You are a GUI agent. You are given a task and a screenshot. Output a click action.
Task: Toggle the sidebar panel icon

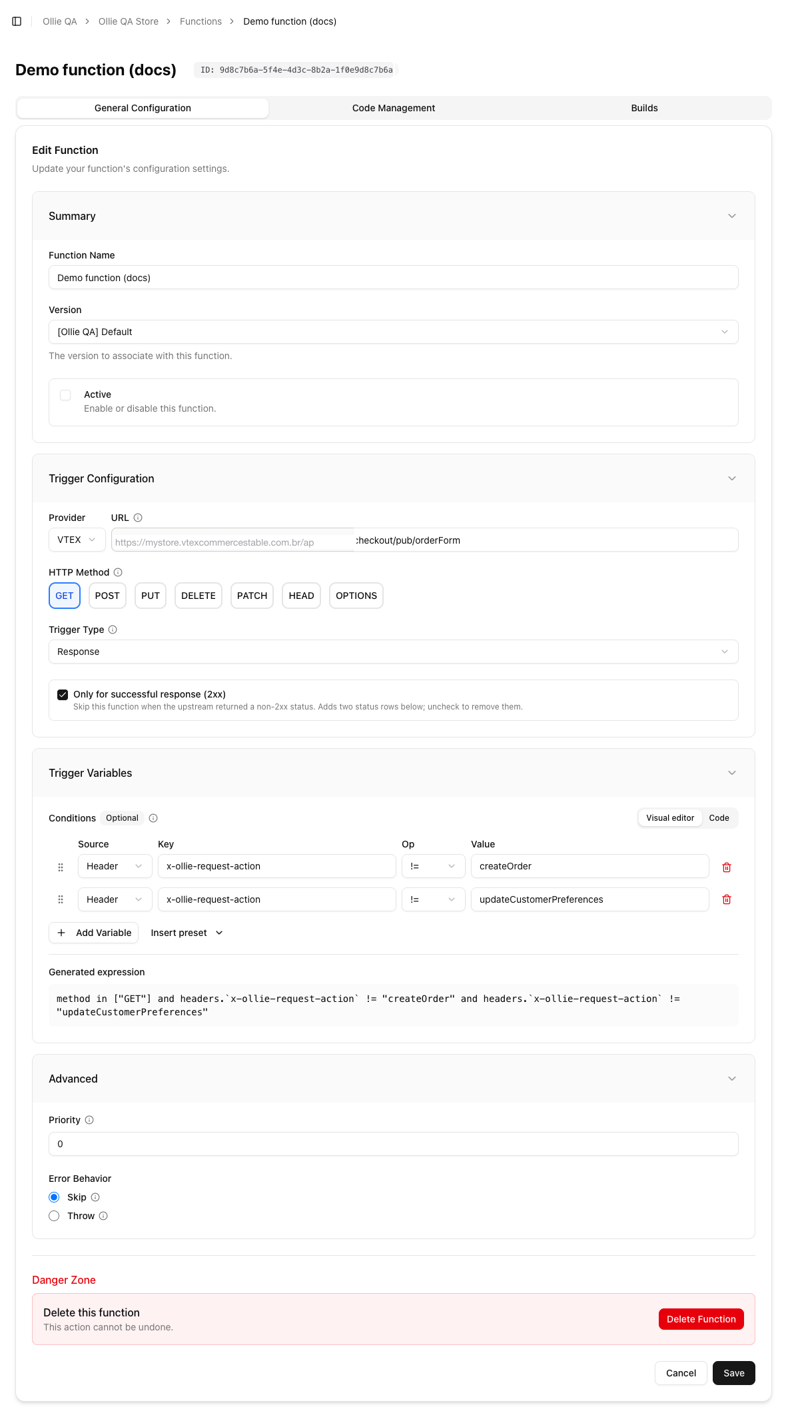click(17, 21)
